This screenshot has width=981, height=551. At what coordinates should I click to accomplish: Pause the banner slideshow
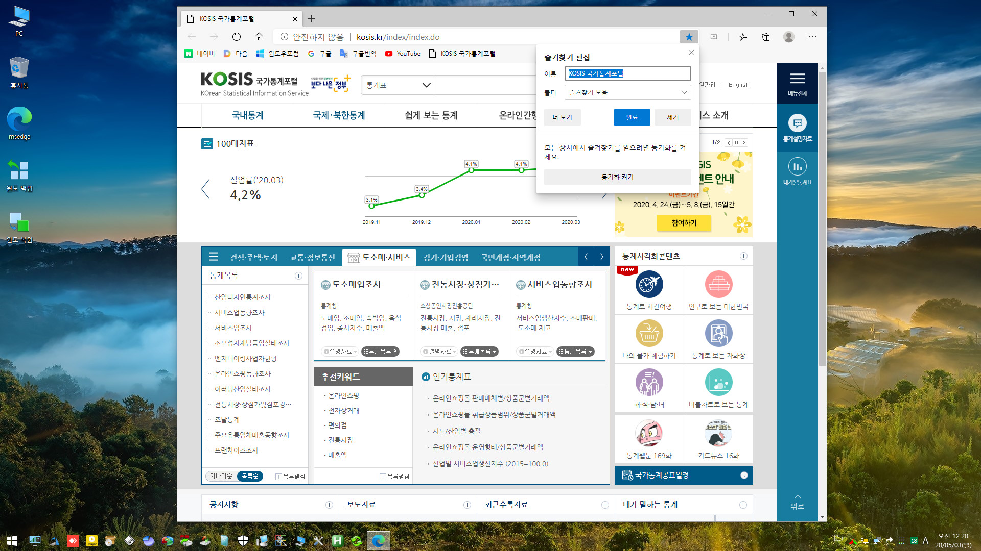[x=736, y=143]
